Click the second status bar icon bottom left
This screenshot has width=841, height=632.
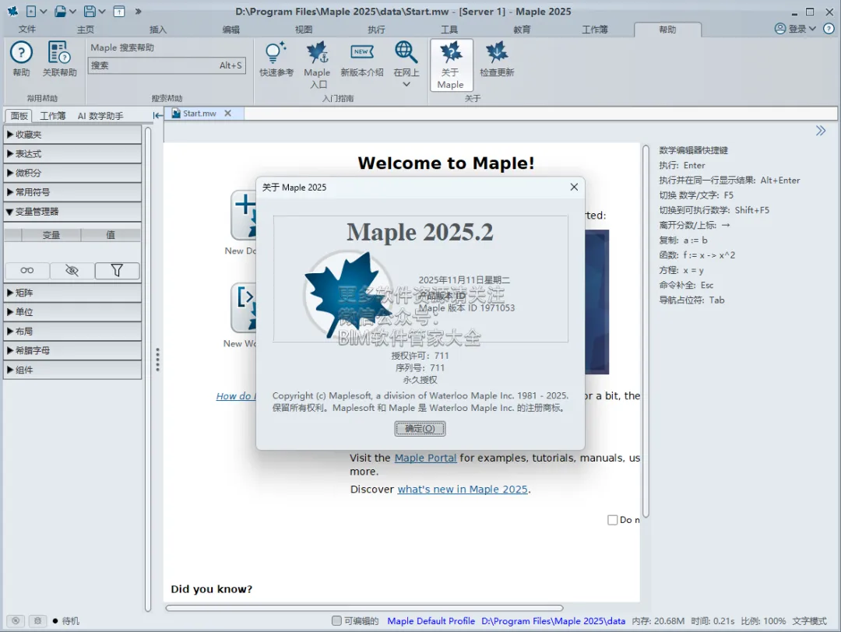37,621
